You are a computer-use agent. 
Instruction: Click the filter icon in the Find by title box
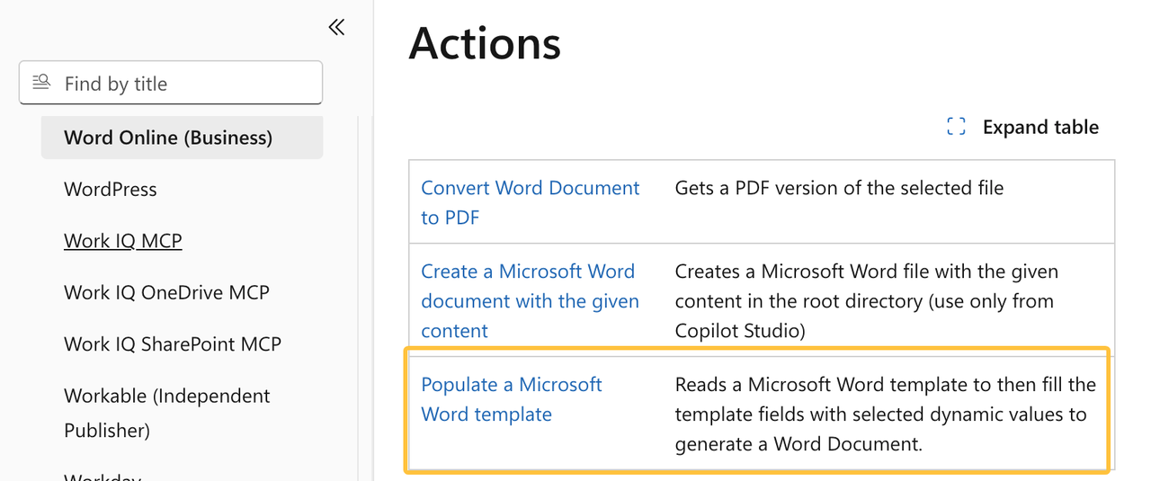(41, 83)
